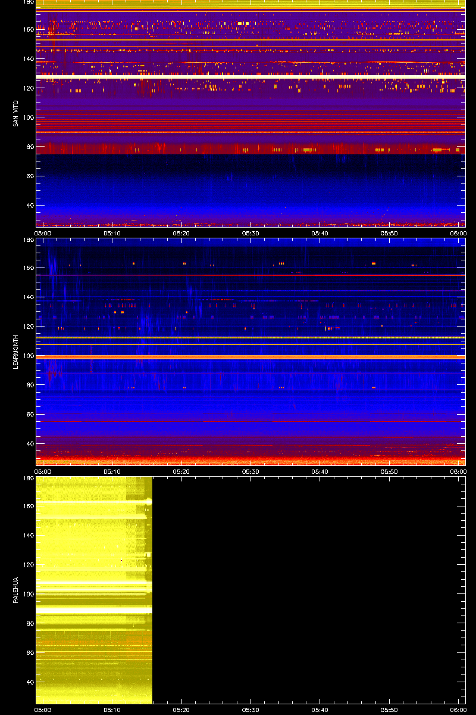Viewport: 476px width, 715px height.
Task: Select the 40 frequency label on Learmonth axis
Action: (30, 443)
